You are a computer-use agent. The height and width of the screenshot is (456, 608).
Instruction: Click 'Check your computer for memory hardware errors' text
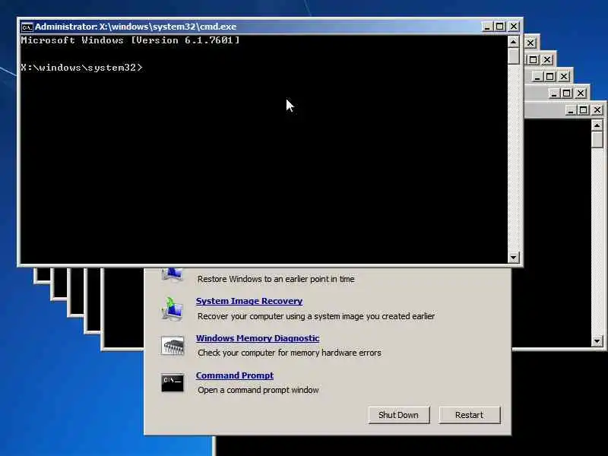coord(290,353)
